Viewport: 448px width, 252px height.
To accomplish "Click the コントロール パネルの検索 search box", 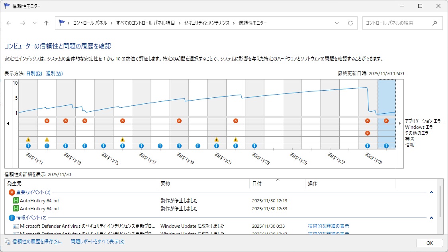I will point(397,23).
